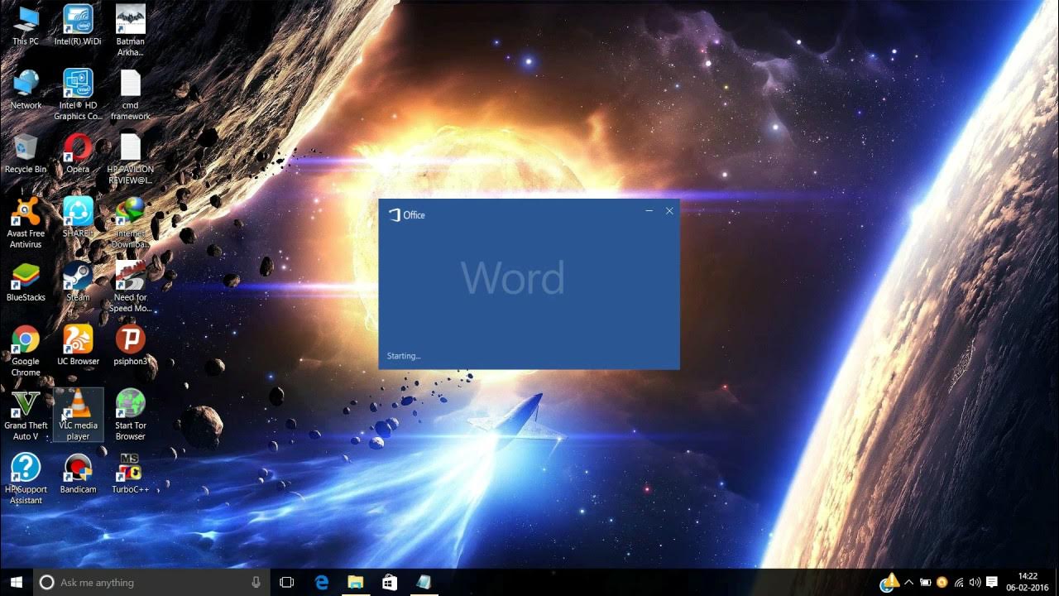Select the Intel(R) WiDi shortcut
This screenshot has height=596, width=1059.
click(78, 25)
